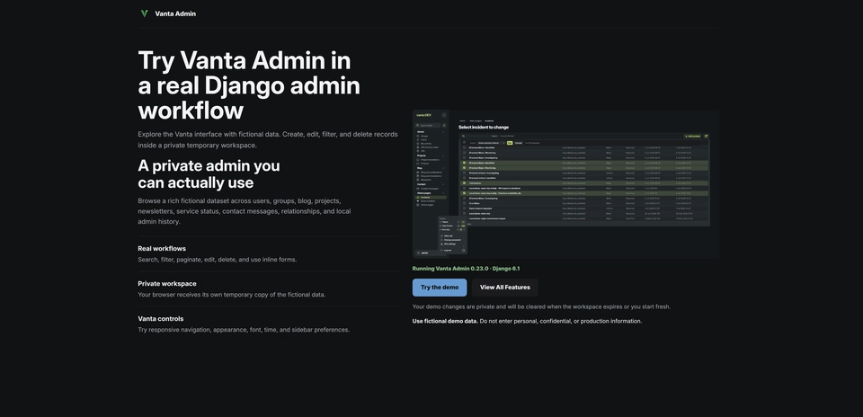Screen dimensions: 863x417
Task: Click the "Running Vanta Admin 0.23.0 · Django 6.1" version text
Action: coord(467,269)
